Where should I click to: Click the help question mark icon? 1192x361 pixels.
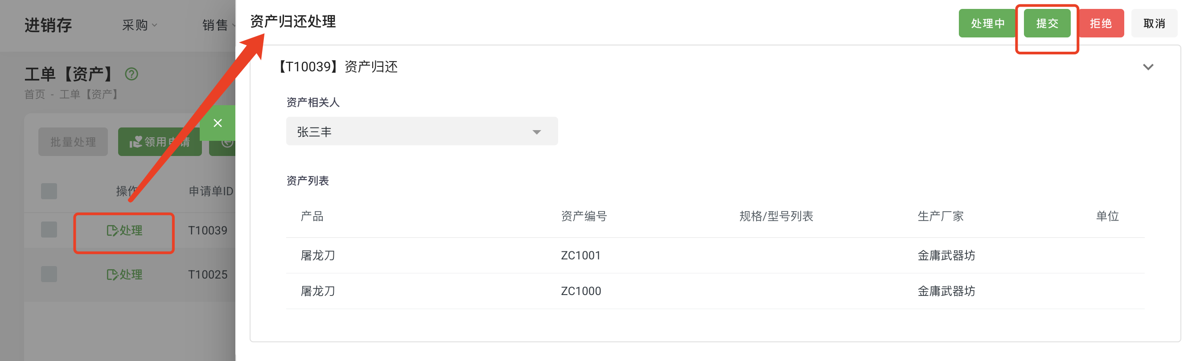point(132,74)
